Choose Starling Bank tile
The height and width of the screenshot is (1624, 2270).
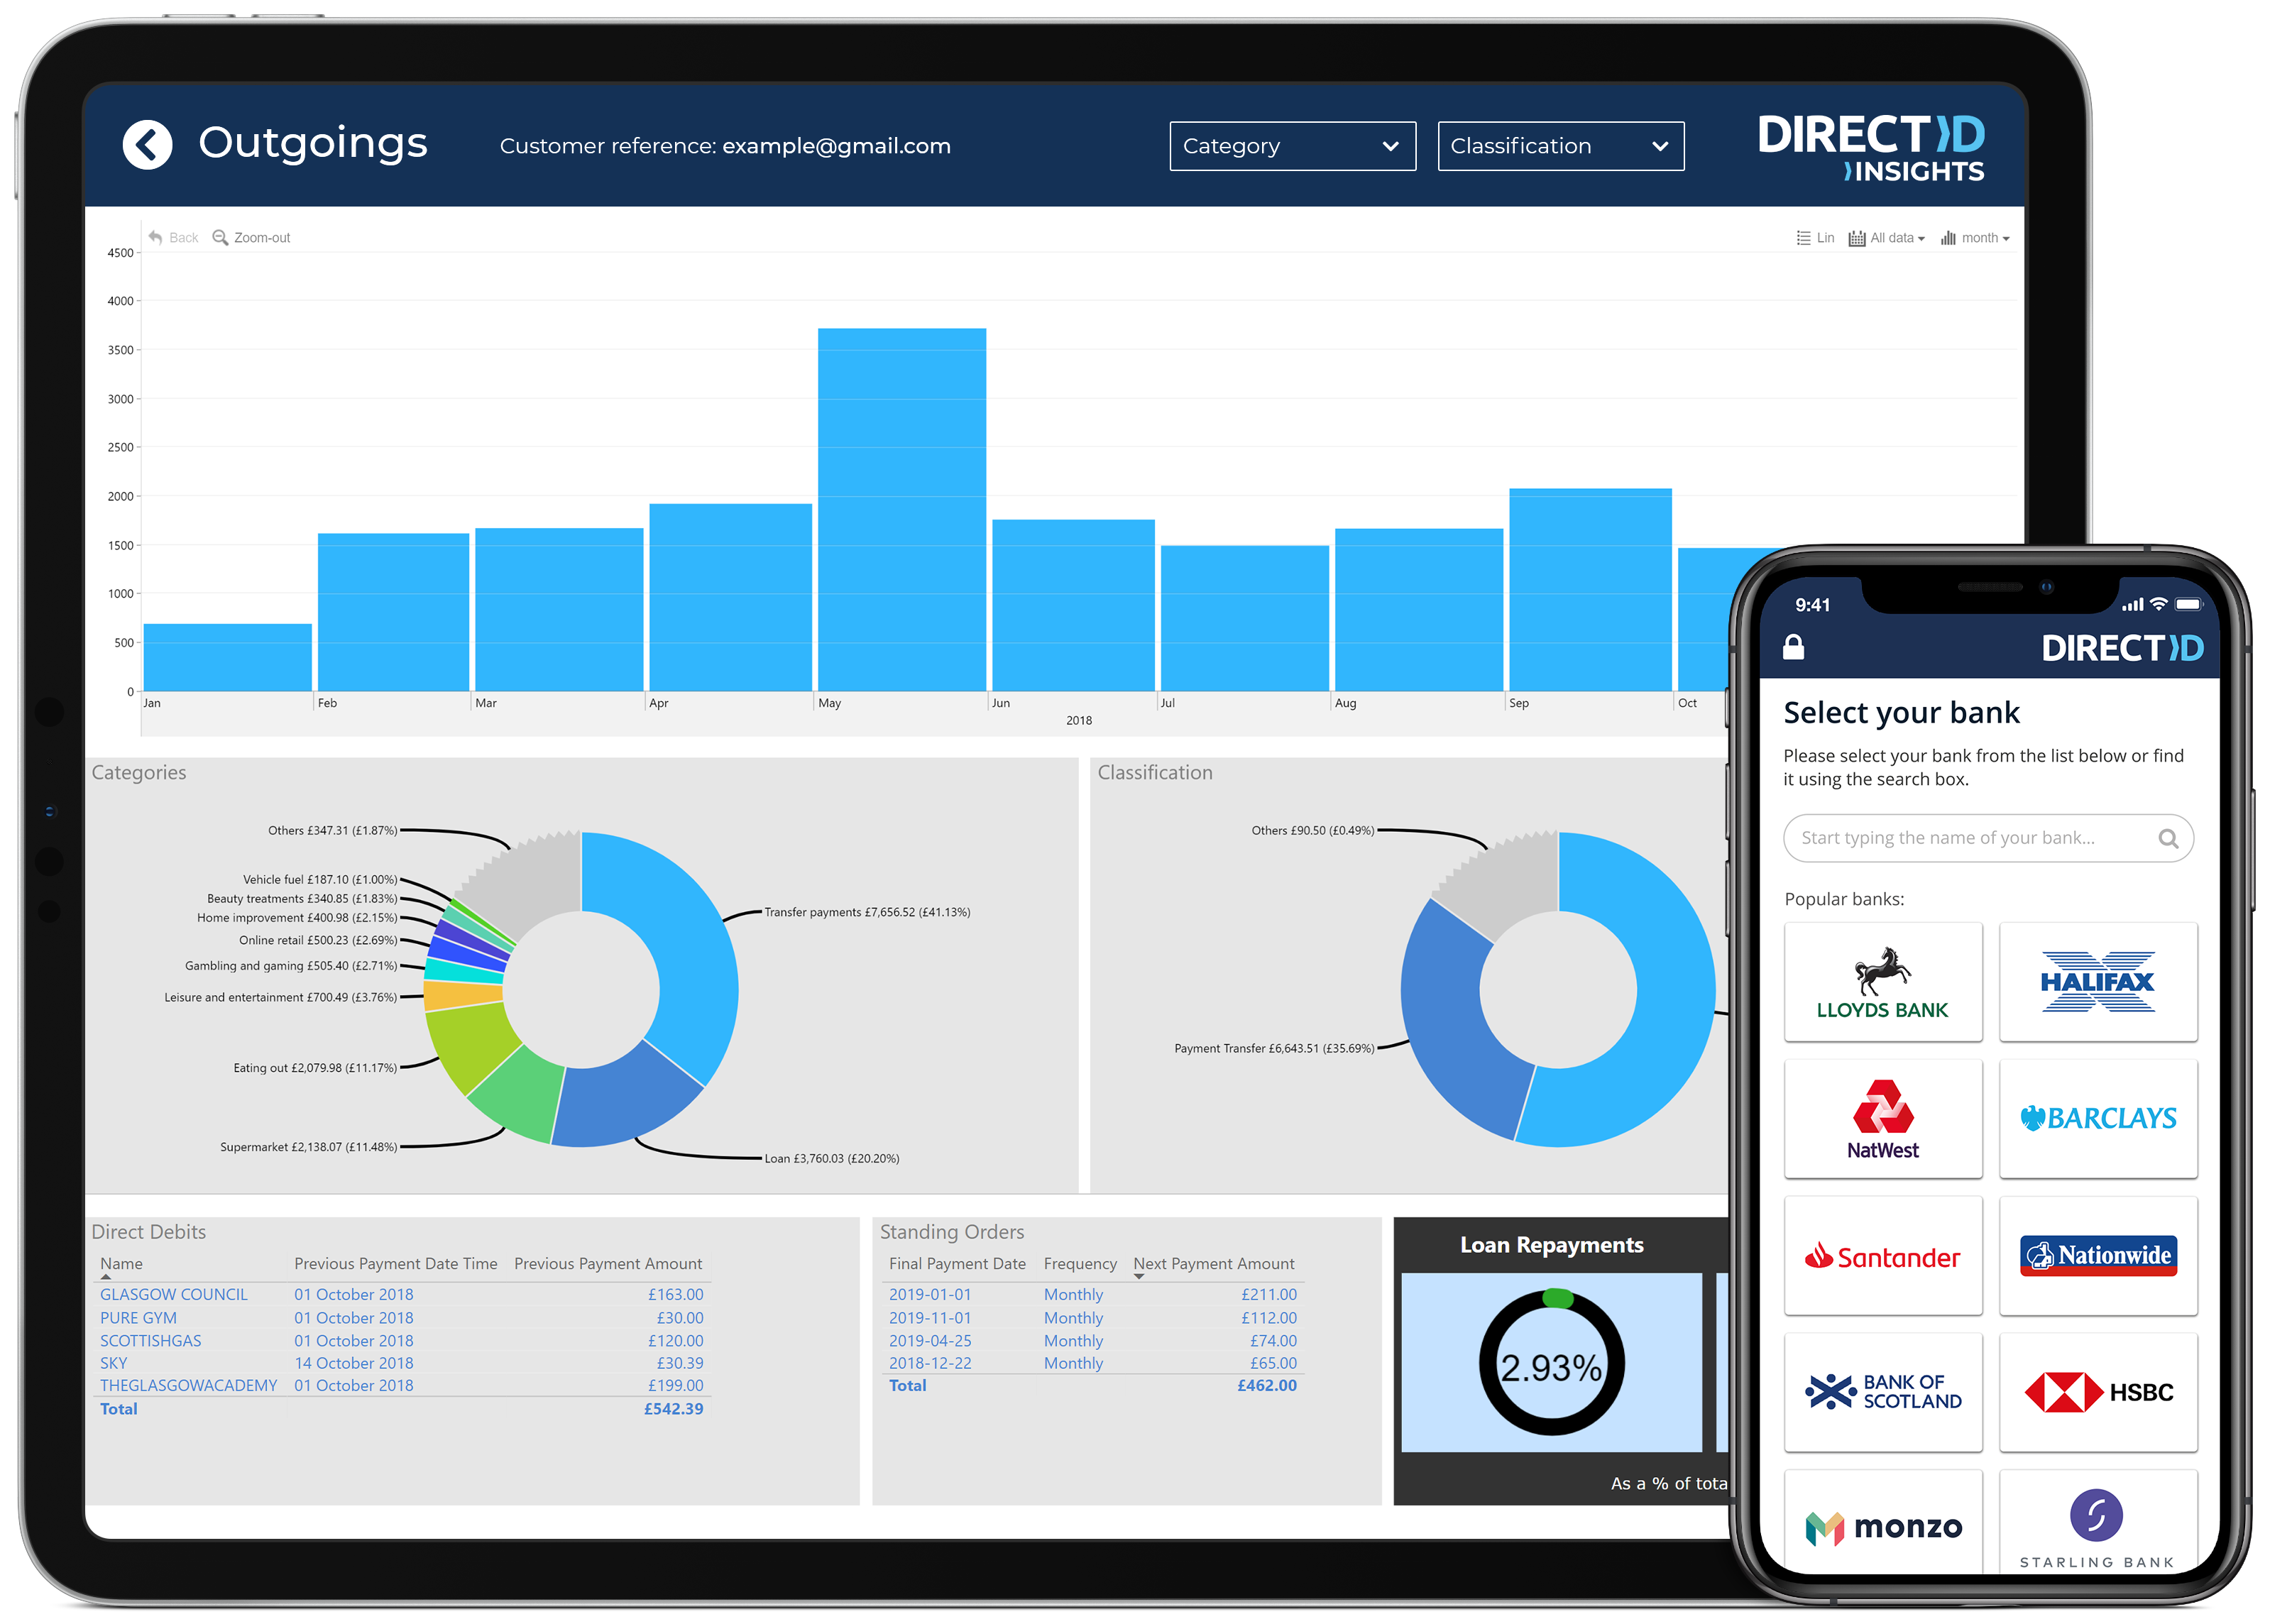(2098, 1522)
